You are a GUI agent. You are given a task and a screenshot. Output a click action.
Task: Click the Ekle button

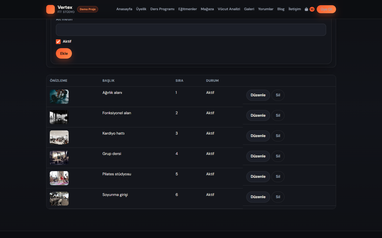tap(64, 53)
